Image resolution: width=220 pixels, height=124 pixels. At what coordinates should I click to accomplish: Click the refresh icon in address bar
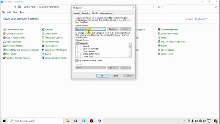[x=159, y=7]
